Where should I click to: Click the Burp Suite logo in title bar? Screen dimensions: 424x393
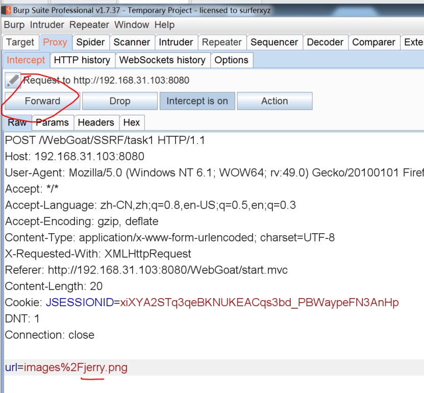[7, 11]
